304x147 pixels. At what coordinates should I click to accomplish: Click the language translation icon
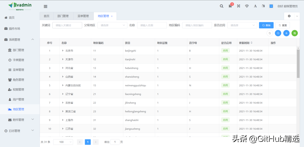(263, 6)
